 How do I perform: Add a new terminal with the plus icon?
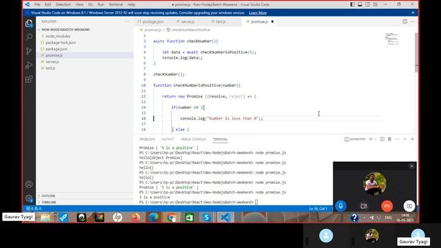pos(371,139)
